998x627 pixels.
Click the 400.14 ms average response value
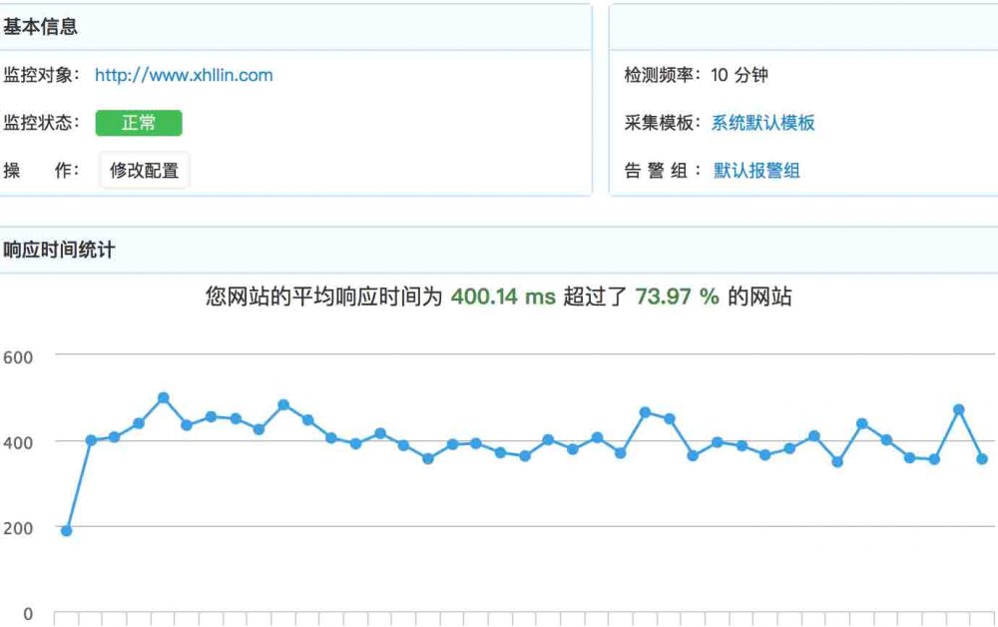(x=503, y=297)
